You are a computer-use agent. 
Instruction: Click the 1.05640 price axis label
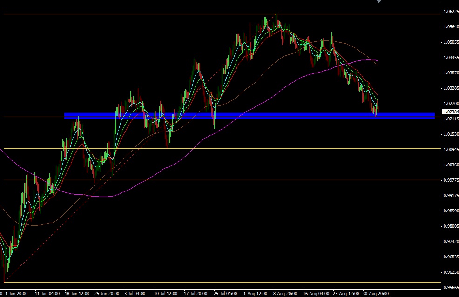(451, 26)
